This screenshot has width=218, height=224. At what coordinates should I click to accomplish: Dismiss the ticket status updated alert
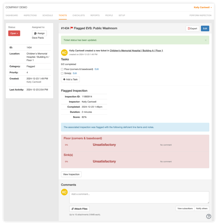click(x=206, y=40)
